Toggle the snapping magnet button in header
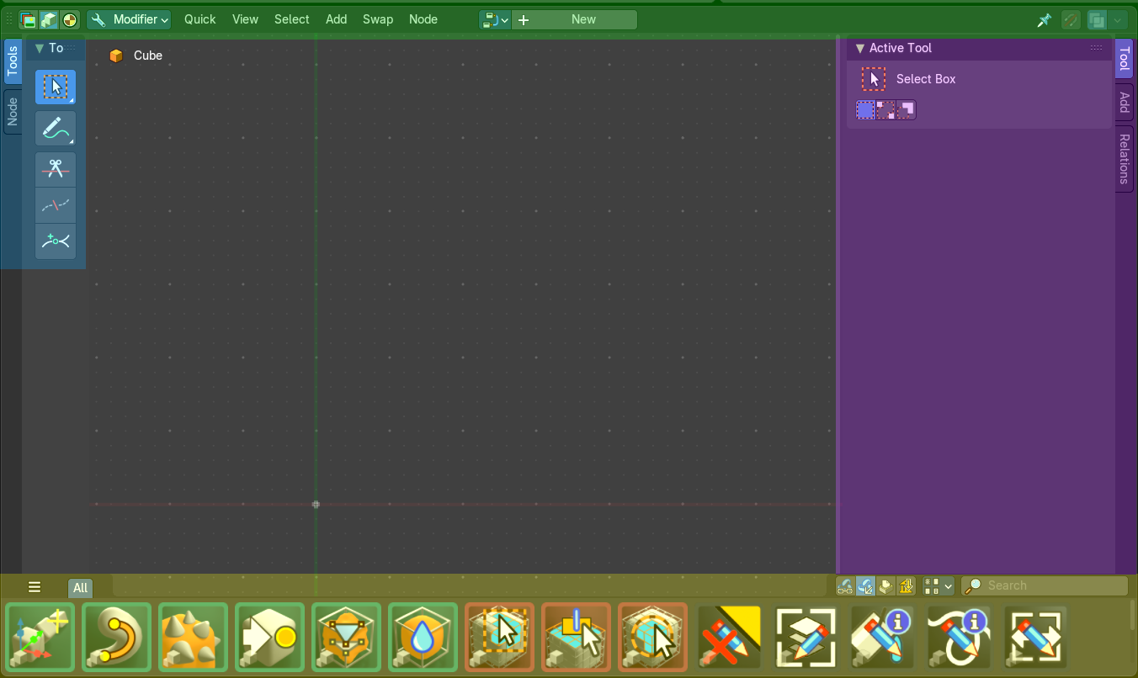The image size is (1138, 678). (x=1071, y=20)
